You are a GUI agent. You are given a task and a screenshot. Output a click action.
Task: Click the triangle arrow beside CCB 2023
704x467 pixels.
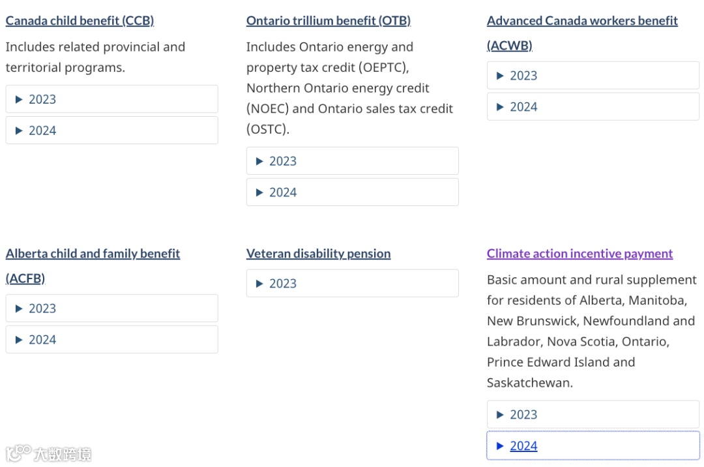(19, 99)
